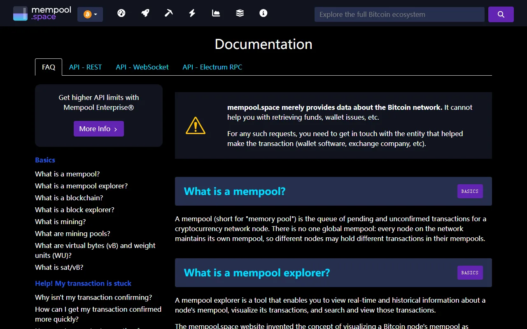Open sidebar link What is a blockchain?
Screen dimensions: 527x329
click(x=69, y=198)
